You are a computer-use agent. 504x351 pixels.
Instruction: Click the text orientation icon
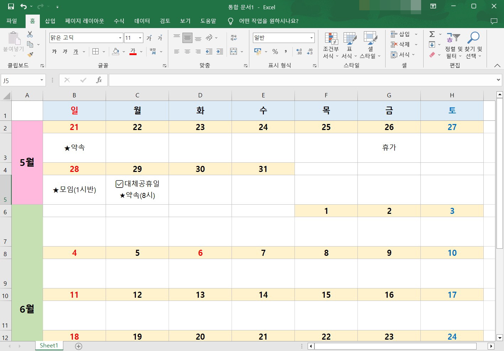[x=209, y=38]
